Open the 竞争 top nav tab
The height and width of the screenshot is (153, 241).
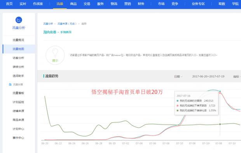(x=175, y=4)
